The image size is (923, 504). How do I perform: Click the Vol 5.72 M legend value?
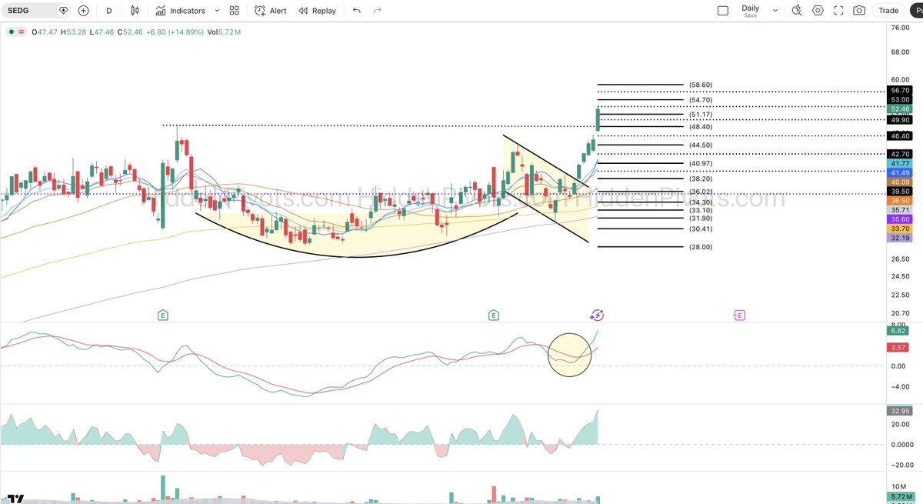pyautogui.click(x=224, y=32)
